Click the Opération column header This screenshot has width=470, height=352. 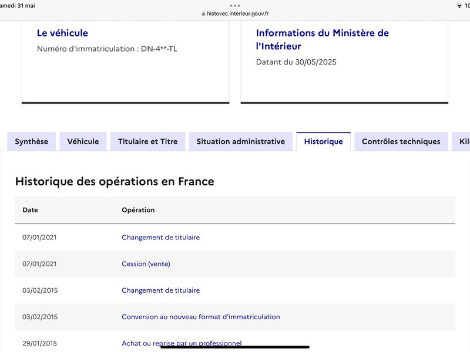tap(138, 210)
